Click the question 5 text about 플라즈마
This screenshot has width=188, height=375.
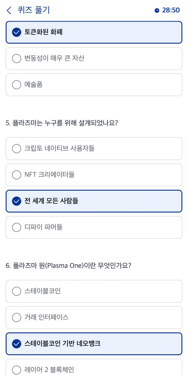(62, 123)
